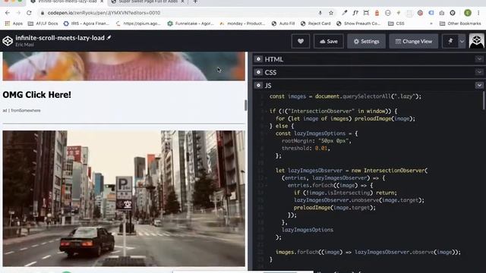Open the CSS editor settings gear
This screenshot has width=486, height=273.
[x=258, y=72]
